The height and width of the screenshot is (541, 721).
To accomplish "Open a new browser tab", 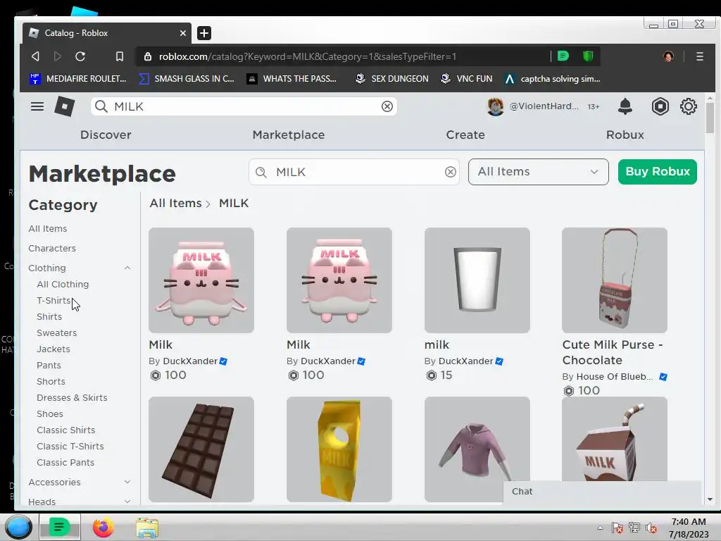I will [x=204, y=33].
